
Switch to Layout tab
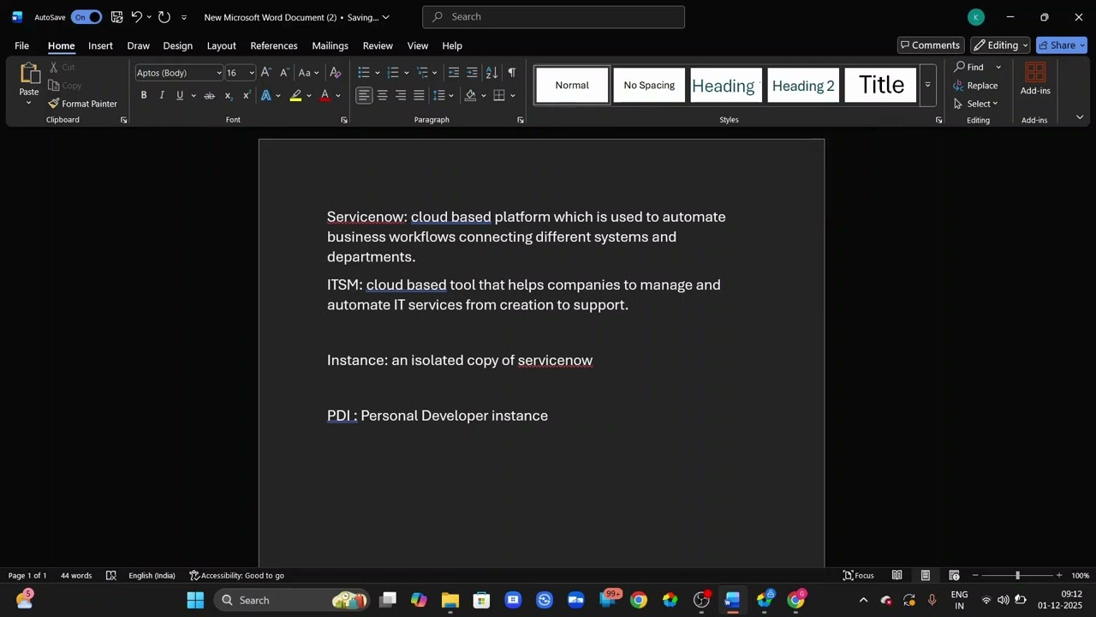pyautogui.click(x=221, y=45)
